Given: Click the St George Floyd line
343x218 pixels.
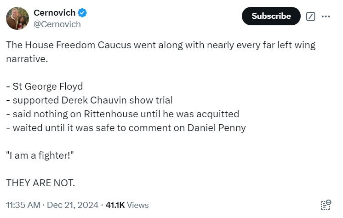Looking at the screenshot, I should click(x=45, y=86).
